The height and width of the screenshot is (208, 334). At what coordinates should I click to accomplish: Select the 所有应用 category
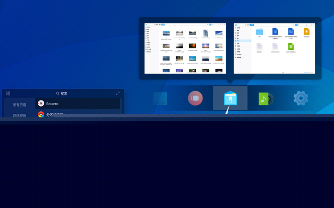point(19,105)
